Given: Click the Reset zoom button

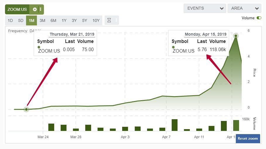Looking at the screenshot, I should tap(248, 138).
